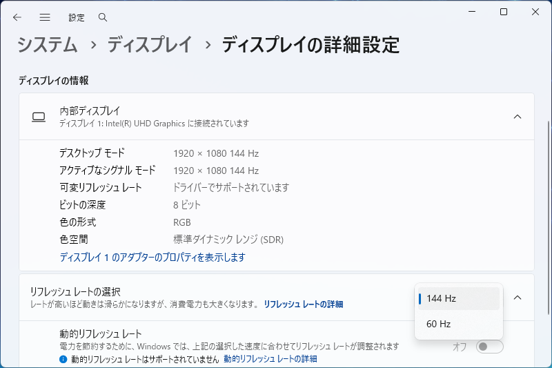The width and height of the screenshot is (552, 368).
Task: Click the 設定 window title text
Action: tap(77, 18)
